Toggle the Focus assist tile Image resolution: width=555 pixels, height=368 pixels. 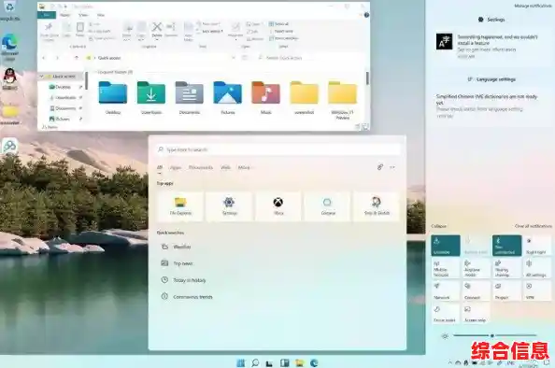446,314
